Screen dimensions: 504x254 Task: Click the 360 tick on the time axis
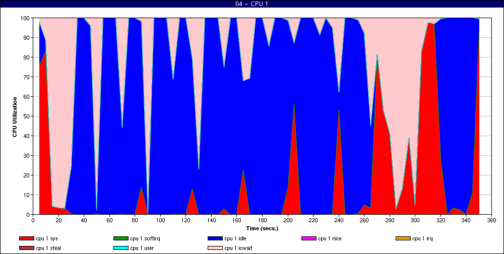pos(491,220)
